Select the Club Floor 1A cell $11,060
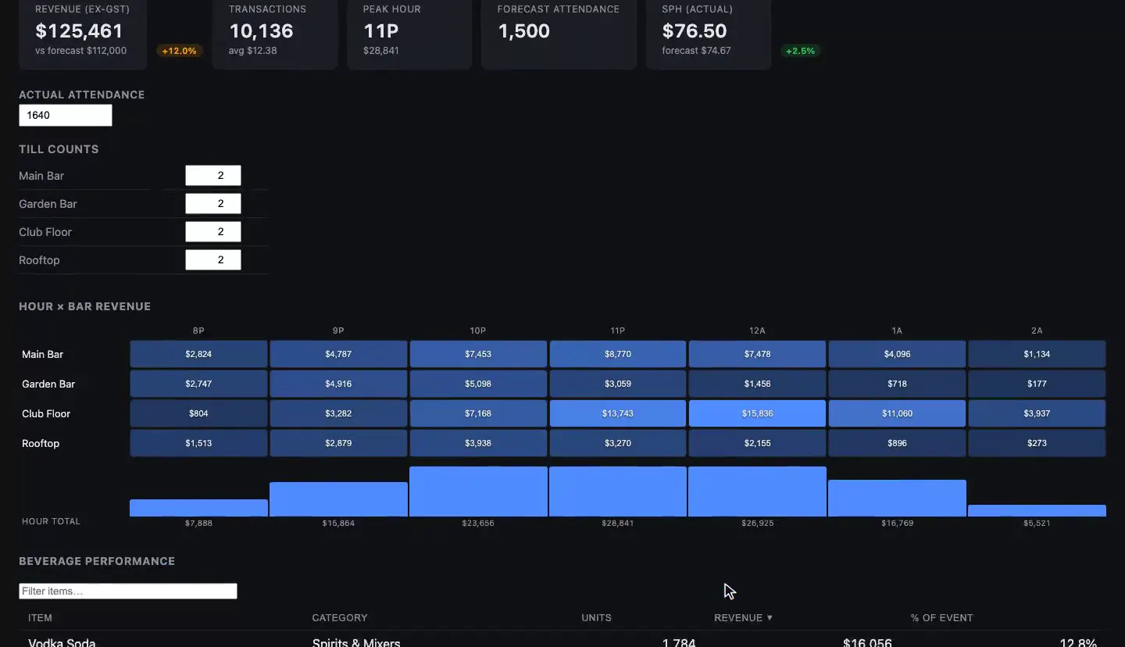This screenshot has height=647, width=1125. point(897,413)
